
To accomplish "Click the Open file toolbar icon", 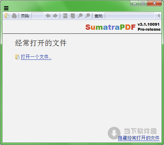I will (x=7, y=16).
